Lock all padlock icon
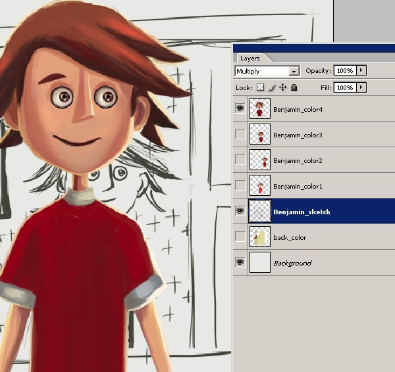This screenshot has width=395, height=372. pos(294,87)
